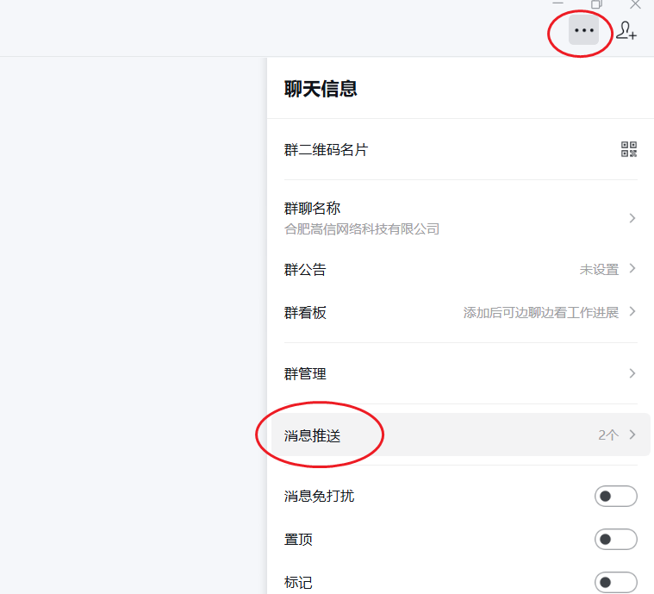Minimize the window

557,3
